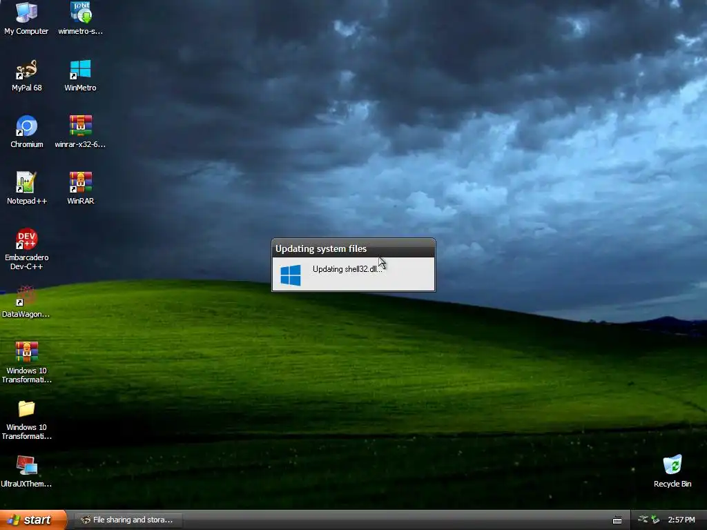This screenshot has height=530, width=707.
Task: Switch to File sharing and stora... taskbar window
Action: click(128, 520)
